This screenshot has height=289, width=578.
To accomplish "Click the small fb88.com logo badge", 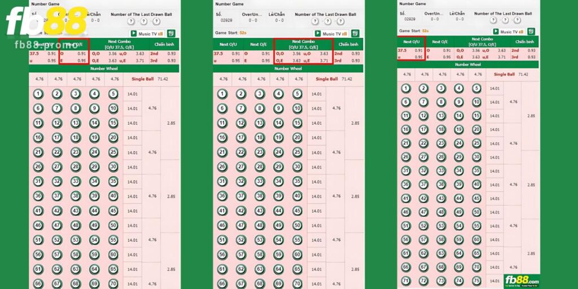I will [522, 281].
